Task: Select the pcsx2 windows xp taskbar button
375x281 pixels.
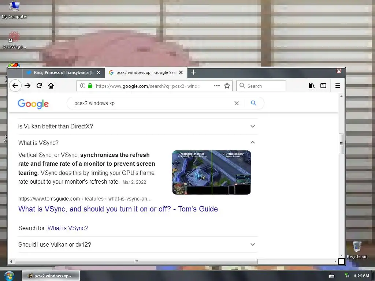Action: click(x=51, y=276)
